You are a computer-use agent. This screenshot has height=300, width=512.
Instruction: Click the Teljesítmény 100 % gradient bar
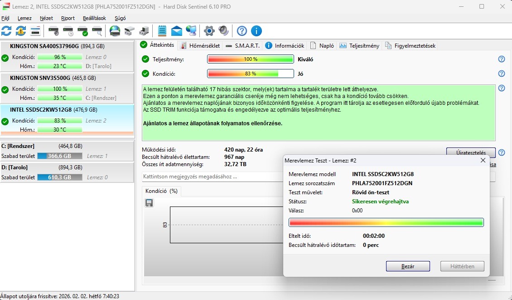click(251, 59)
